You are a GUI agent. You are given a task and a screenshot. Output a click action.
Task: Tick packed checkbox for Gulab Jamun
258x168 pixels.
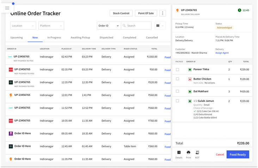pos(177,101)
